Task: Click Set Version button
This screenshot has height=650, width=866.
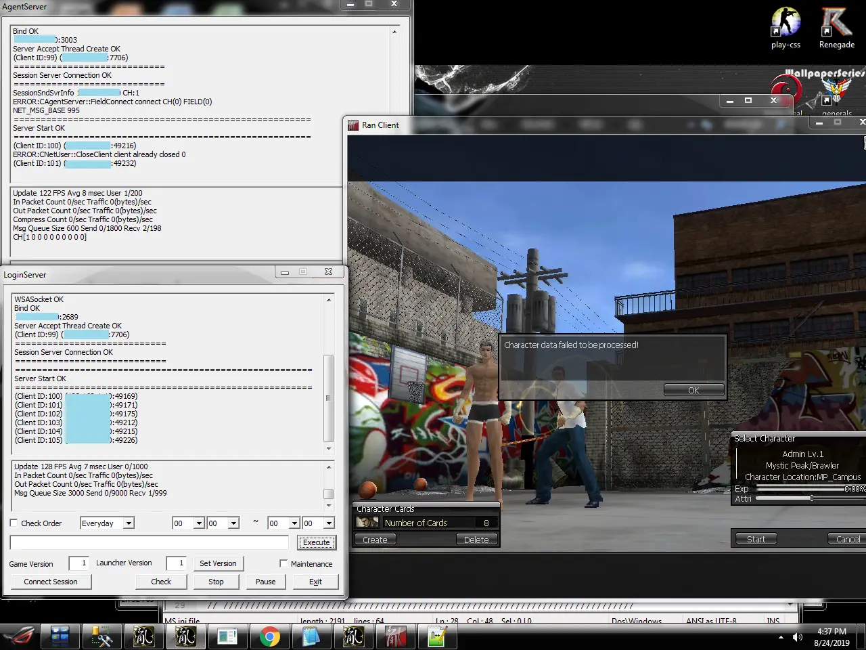Action: 218,563
